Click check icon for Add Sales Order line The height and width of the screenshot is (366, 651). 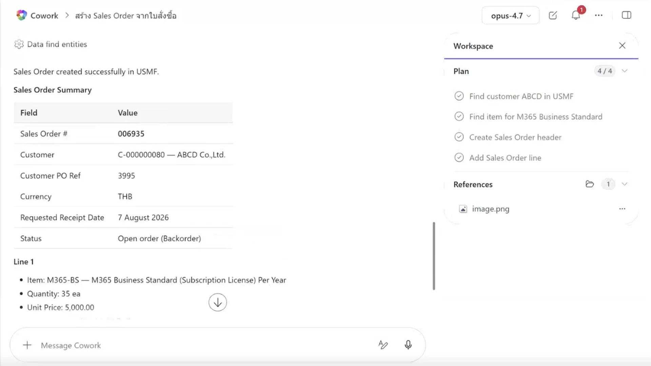(x=459, y=158)
